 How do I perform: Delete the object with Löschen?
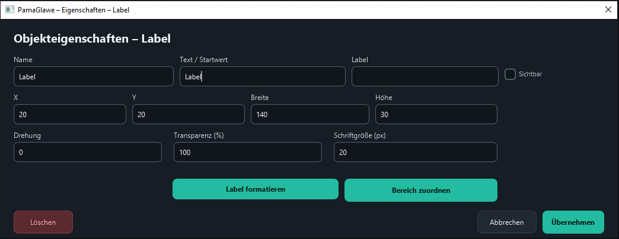(43, 222)
